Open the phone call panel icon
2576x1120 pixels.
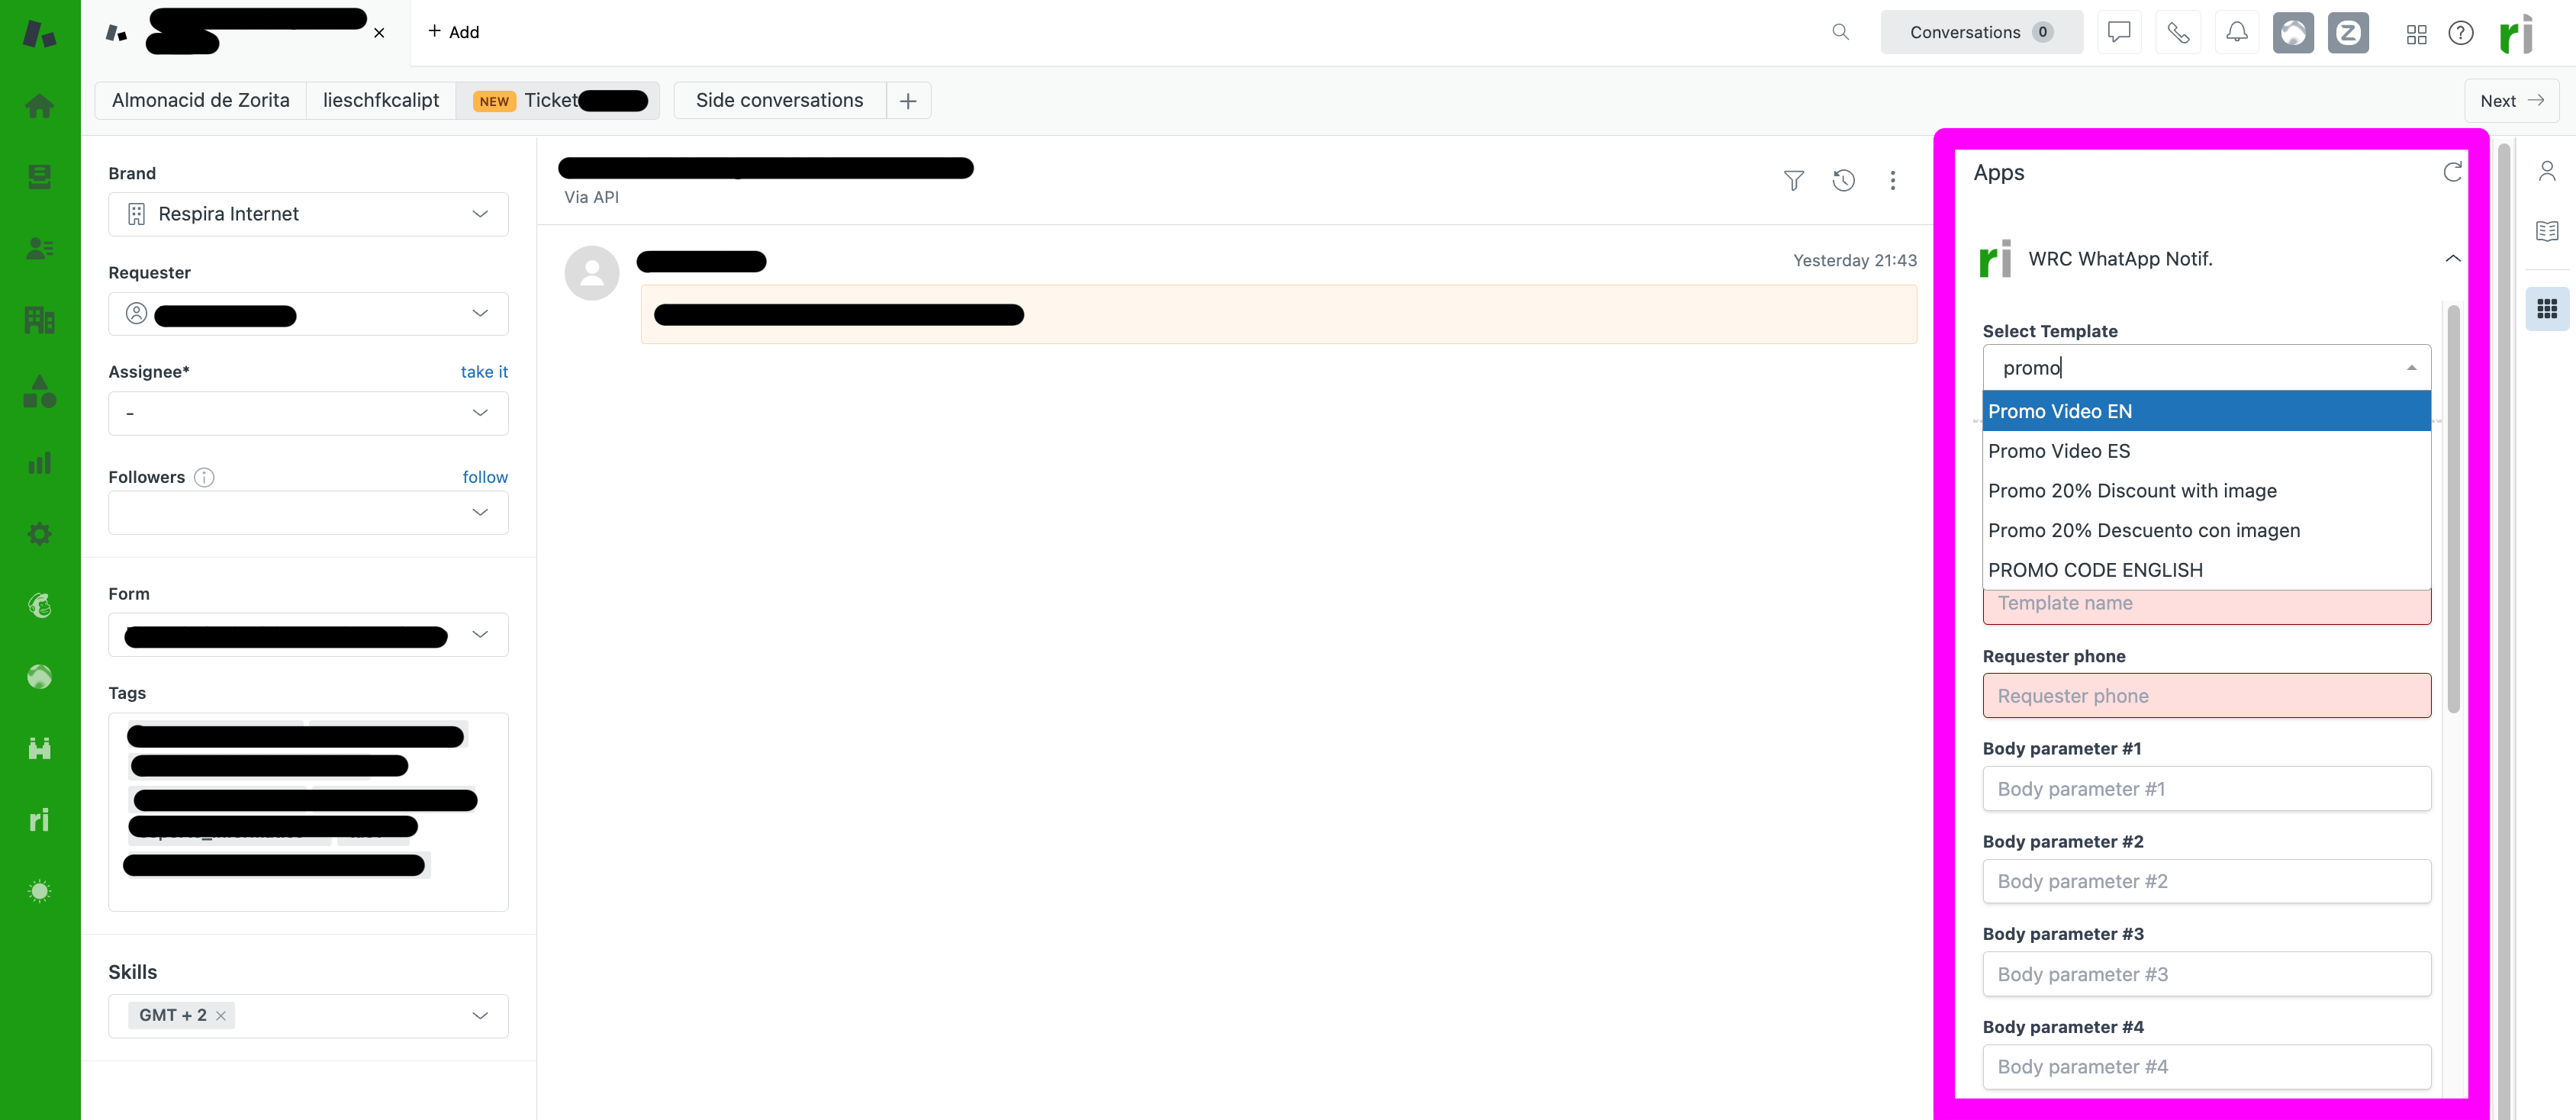point(2178,31)
